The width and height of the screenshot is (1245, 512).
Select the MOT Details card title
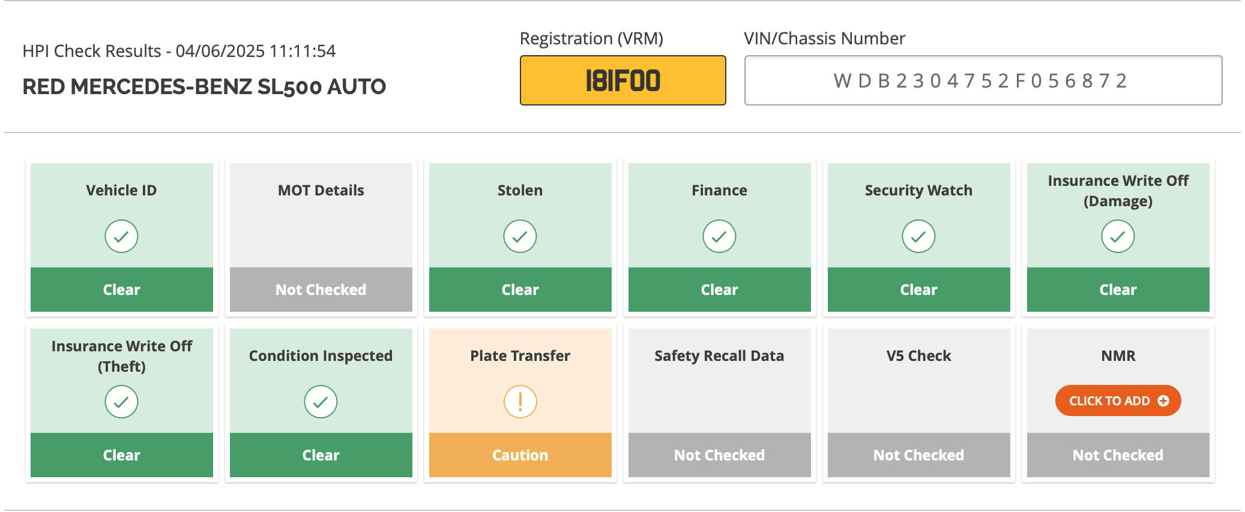tap(321, 190)
